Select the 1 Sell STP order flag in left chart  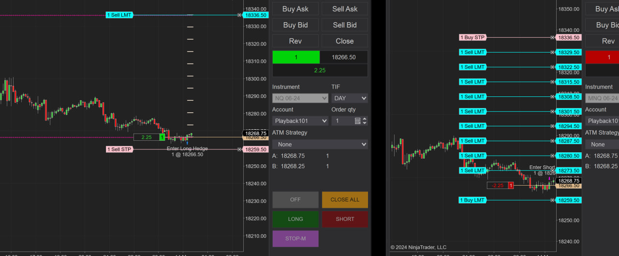click(x=119, y=149)
